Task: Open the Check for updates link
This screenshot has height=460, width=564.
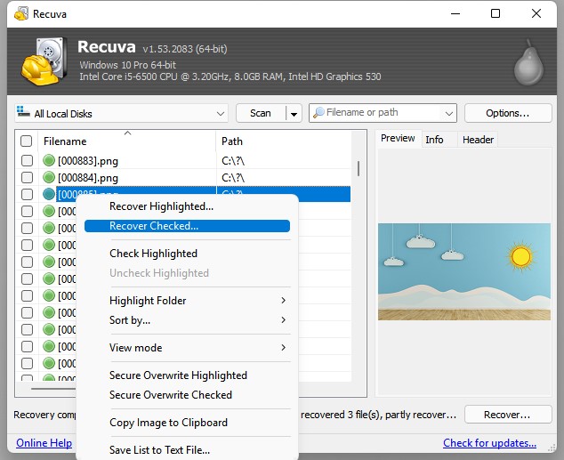Action: tap(489, 443)
